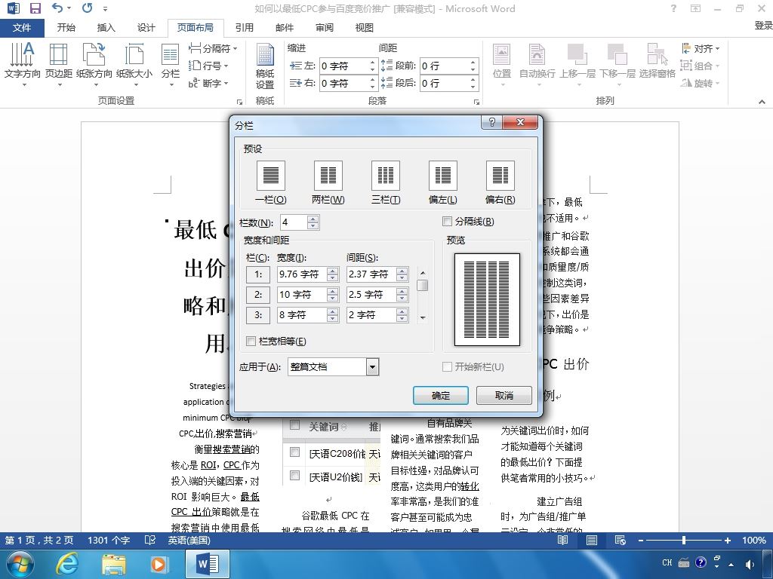Open the File tab
This screenshot has height=579, width=773.
(22, 28)
